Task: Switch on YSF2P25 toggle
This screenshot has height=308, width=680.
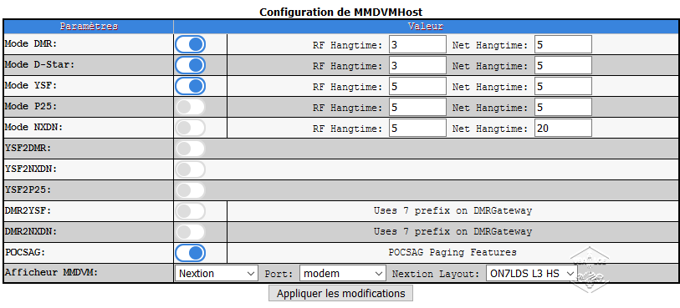Action: tap(191, 189)
